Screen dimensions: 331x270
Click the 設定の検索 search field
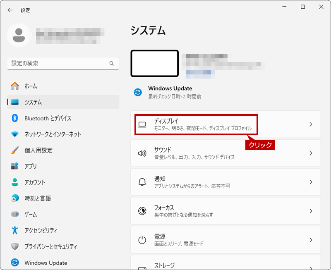tap(63, 63)
